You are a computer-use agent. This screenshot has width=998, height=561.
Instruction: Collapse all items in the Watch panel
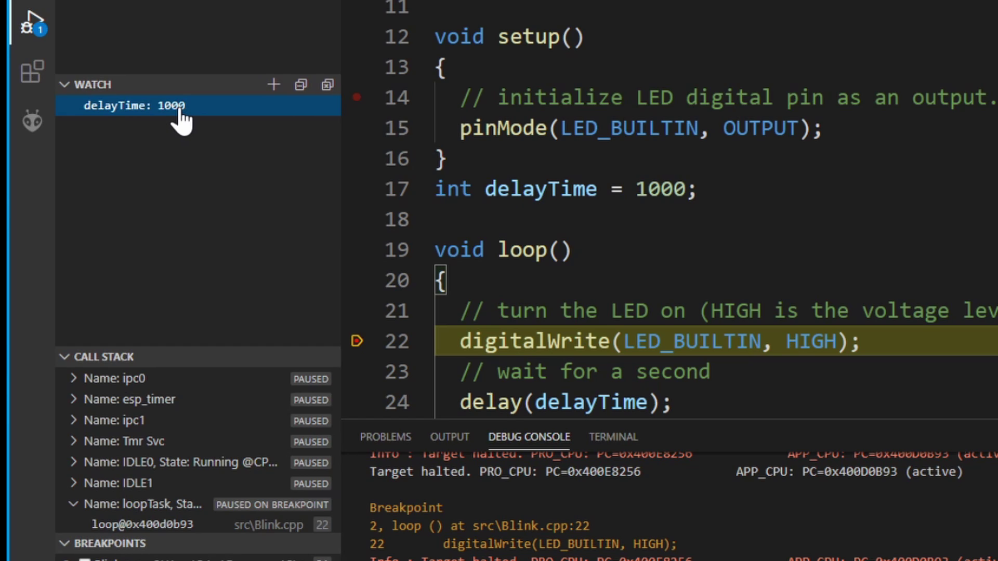301,84
